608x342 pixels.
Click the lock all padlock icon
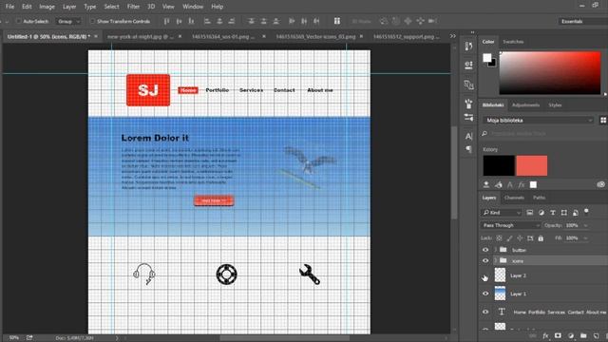(x=541, y=238)
